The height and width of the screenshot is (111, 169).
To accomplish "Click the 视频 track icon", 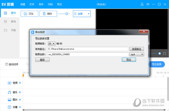I will (x=10, y=83).
